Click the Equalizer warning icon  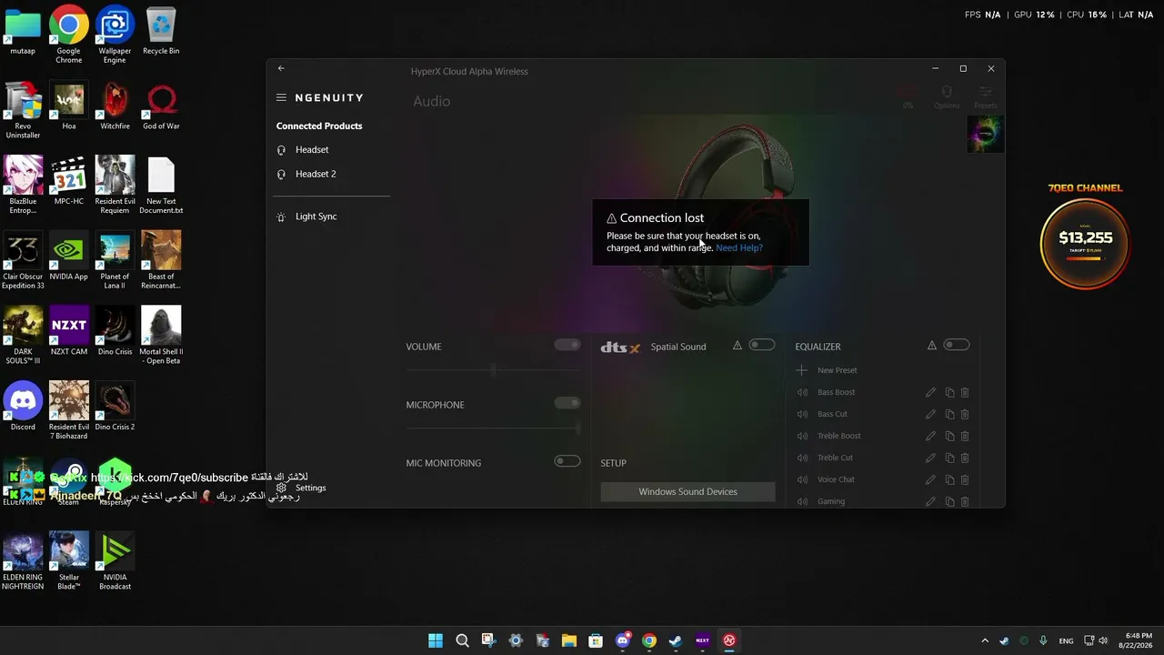click(932, 346)
